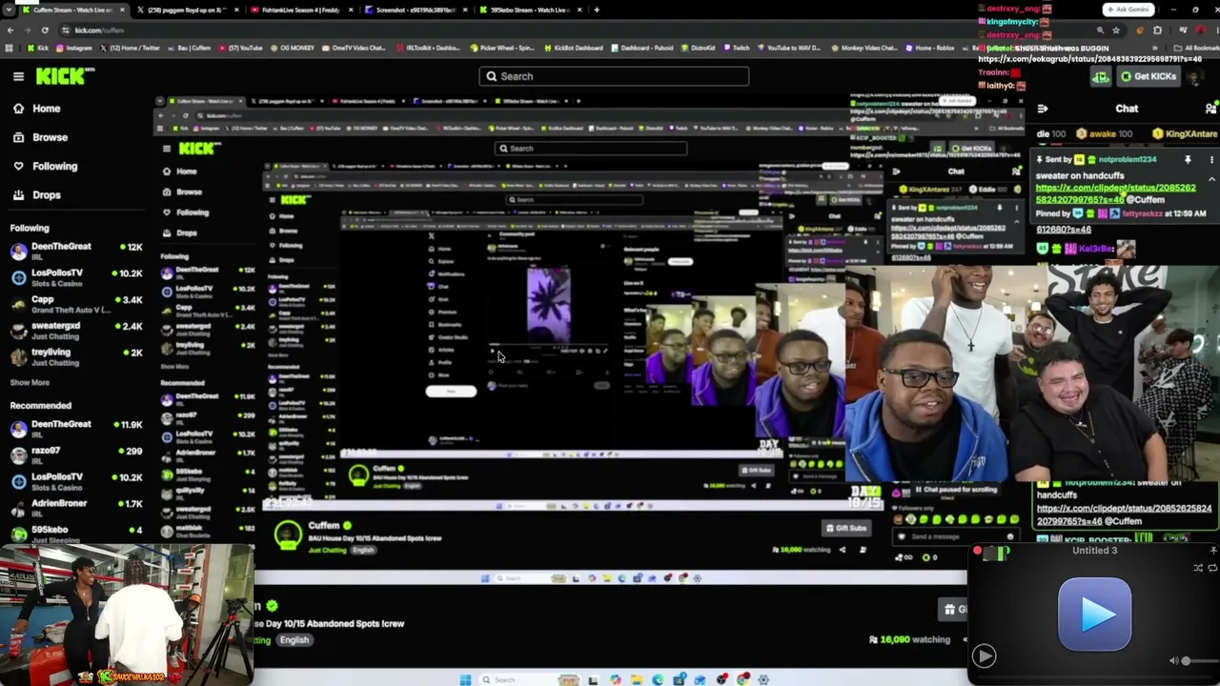
Task: Switch to the Screenshot tab
Action: coord(416,10)
